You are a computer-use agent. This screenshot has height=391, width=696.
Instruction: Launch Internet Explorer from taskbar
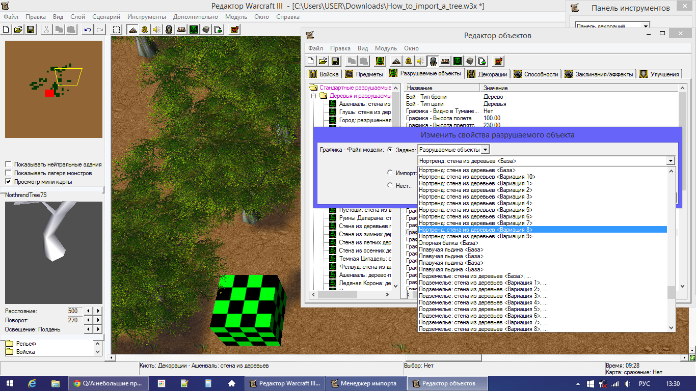(33, 383)
